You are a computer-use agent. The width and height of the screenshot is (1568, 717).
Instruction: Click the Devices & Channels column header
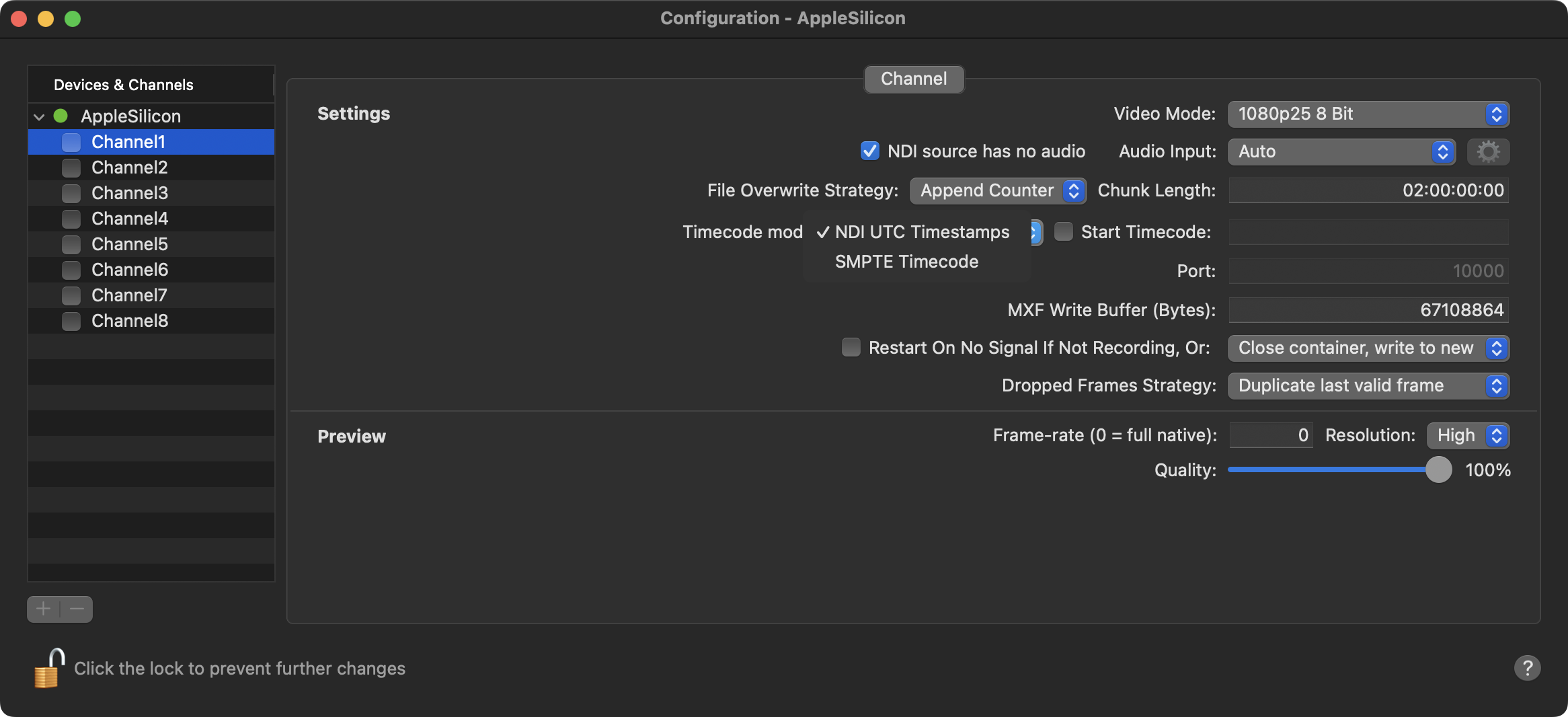tap(151, 85)
